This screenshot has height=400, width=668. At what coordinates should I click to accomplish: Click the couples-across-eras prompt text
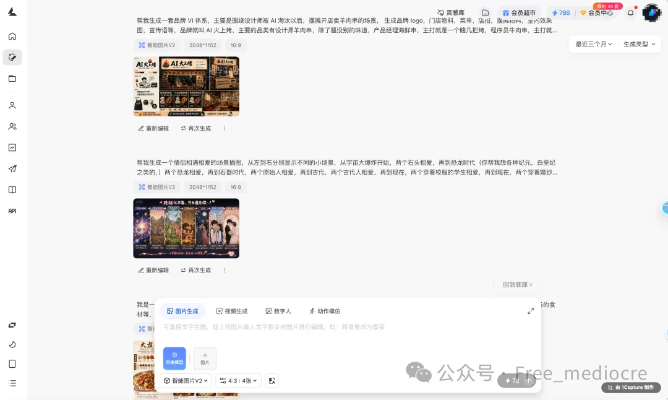(347, 168)
